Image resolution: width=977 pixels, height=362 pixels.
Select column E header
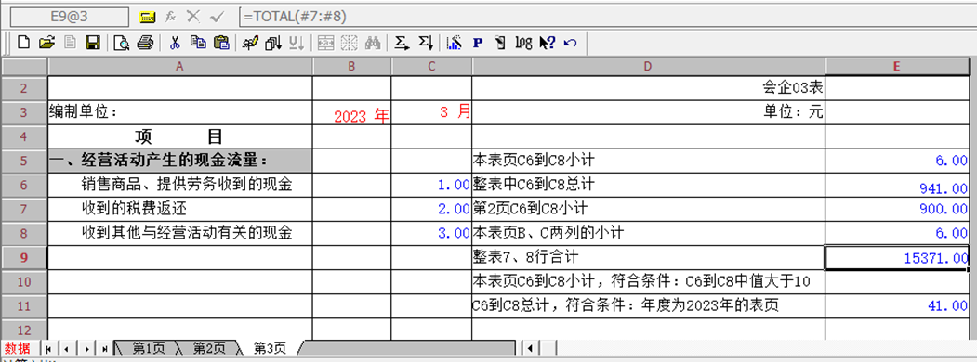pos(897,67)
